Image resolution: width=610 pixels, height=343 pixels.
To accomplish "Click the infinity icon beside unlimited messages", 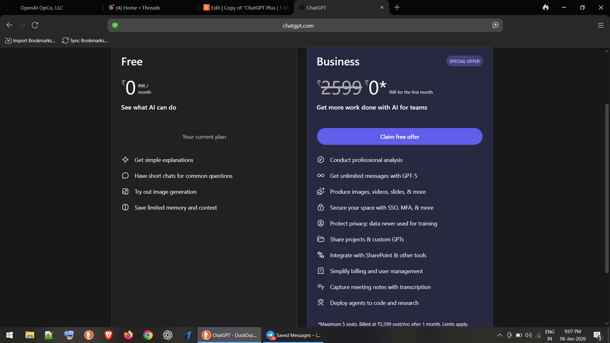I will click(320, 176).
